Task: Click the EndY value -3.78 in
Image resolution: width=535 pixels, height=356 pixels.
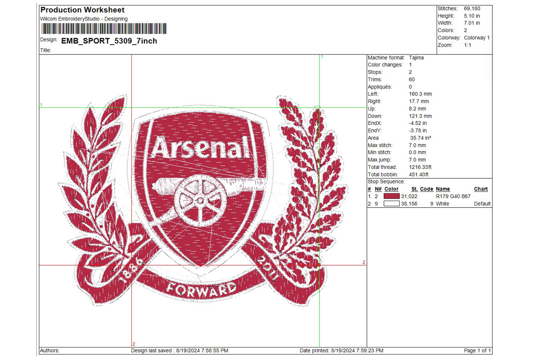Action: [418, 131]
